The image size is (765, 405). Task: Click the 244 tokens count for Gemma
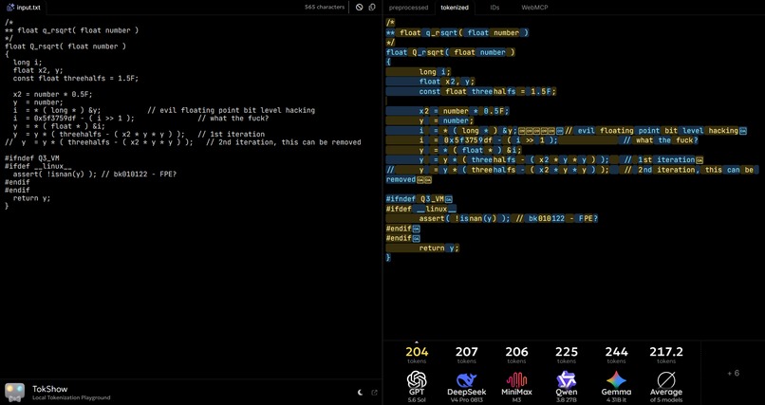616,351
